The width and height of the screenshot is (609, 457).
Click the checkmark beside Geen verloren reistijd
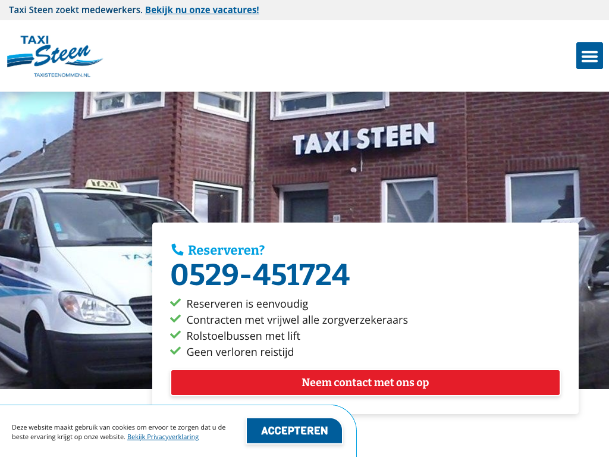(x=175, y=351)
